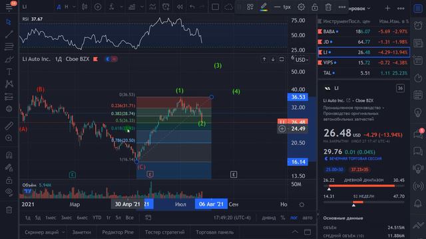Delete selected drawing with floating toolbar trash
426x239 pixels.
click(328, 7)
